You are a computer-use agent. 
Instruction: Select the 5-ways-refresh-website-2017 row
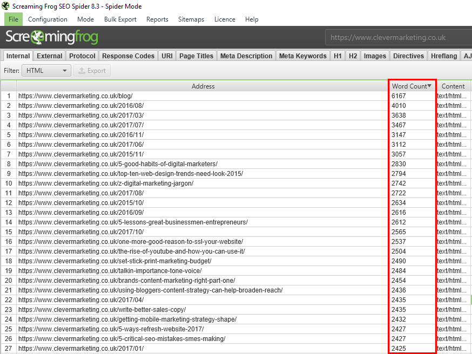pyautogui.click(x=203, y=329)
